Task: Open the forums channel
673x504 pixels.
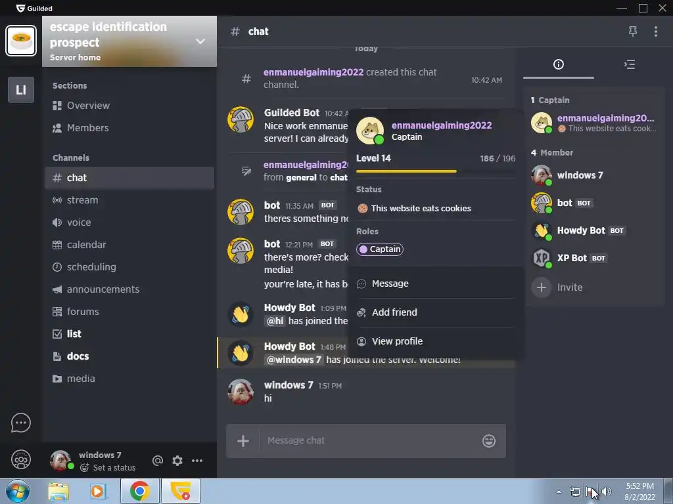Action: pyautogui.click(x=129, y=312)
